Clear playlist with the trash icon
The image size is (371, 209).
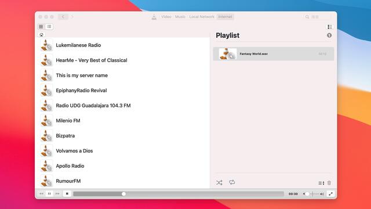[329, 183]
